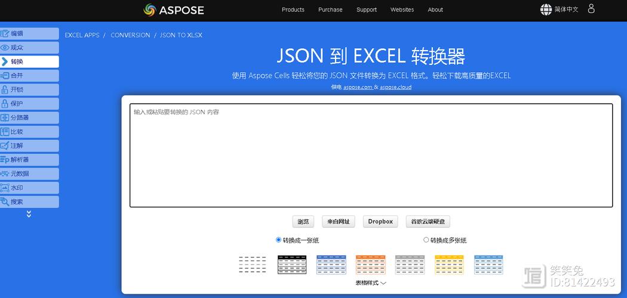Click the 浏览 browse button

point(303,221)
